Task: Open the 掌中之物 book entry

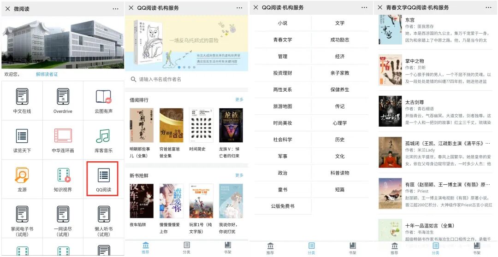Action: click(x=435, y=70)
